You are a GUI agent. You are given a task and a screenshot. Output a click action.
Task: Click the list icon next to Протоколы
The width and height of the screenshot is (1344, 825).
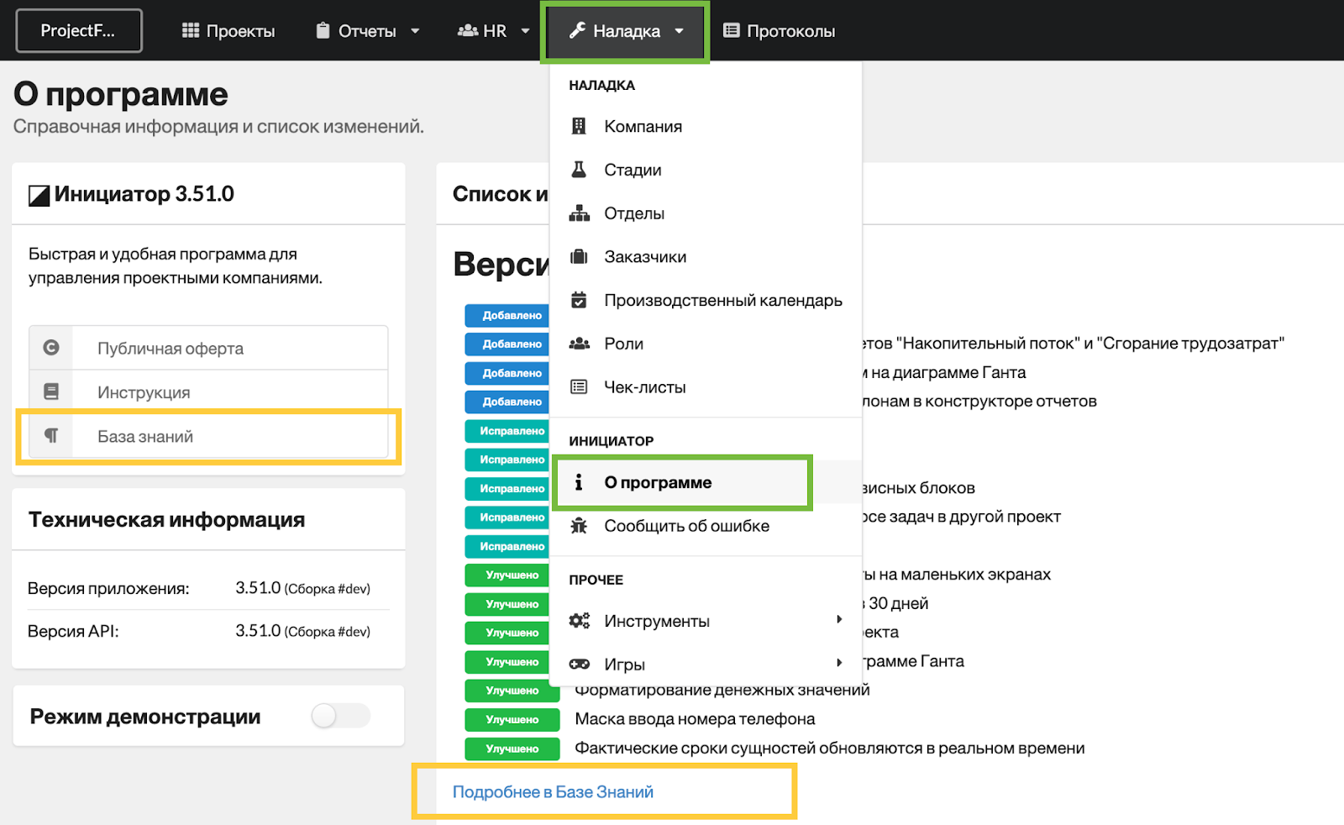pyautogui.click(x=732, y=31)
